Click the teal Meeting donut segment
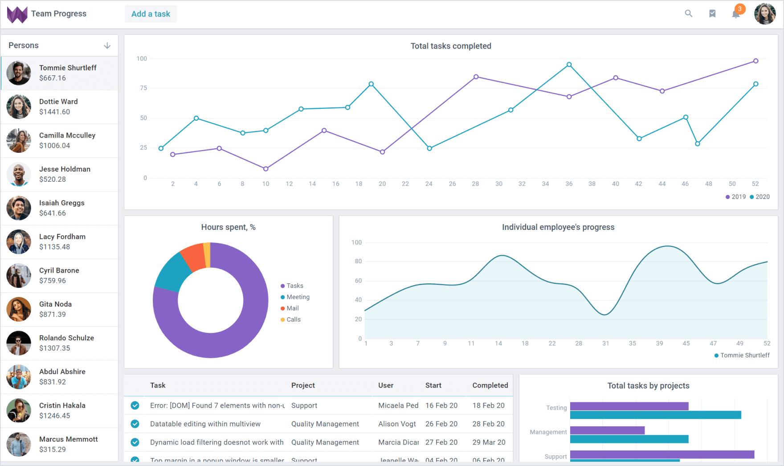The width and height of the screenshot is (784, 466). pos(173,274)
